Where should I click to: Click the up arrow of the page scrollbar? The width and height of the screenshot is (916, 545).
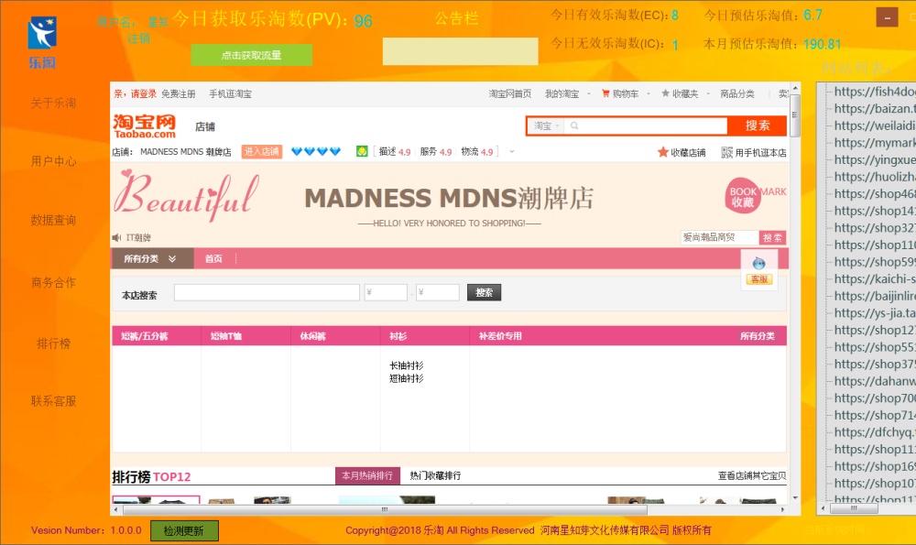tap(795, 88)
